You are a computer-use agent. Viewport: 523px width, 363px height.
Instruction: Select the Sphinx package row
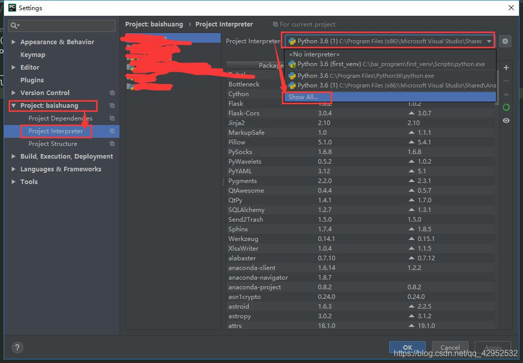click(x=360, y=229)
